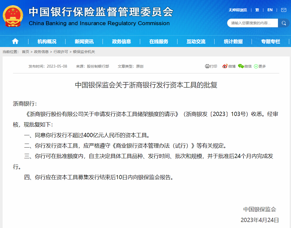Click the search input field
This screenshot has height=228, width=291.
(253, 23)
